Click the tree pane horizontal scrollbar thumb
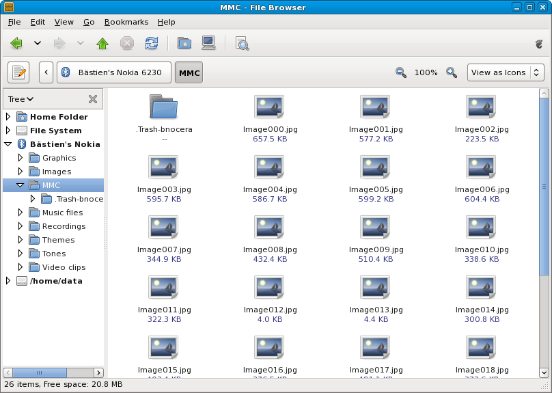The height and width of the screenshot is (393, 552). [40, 372]
